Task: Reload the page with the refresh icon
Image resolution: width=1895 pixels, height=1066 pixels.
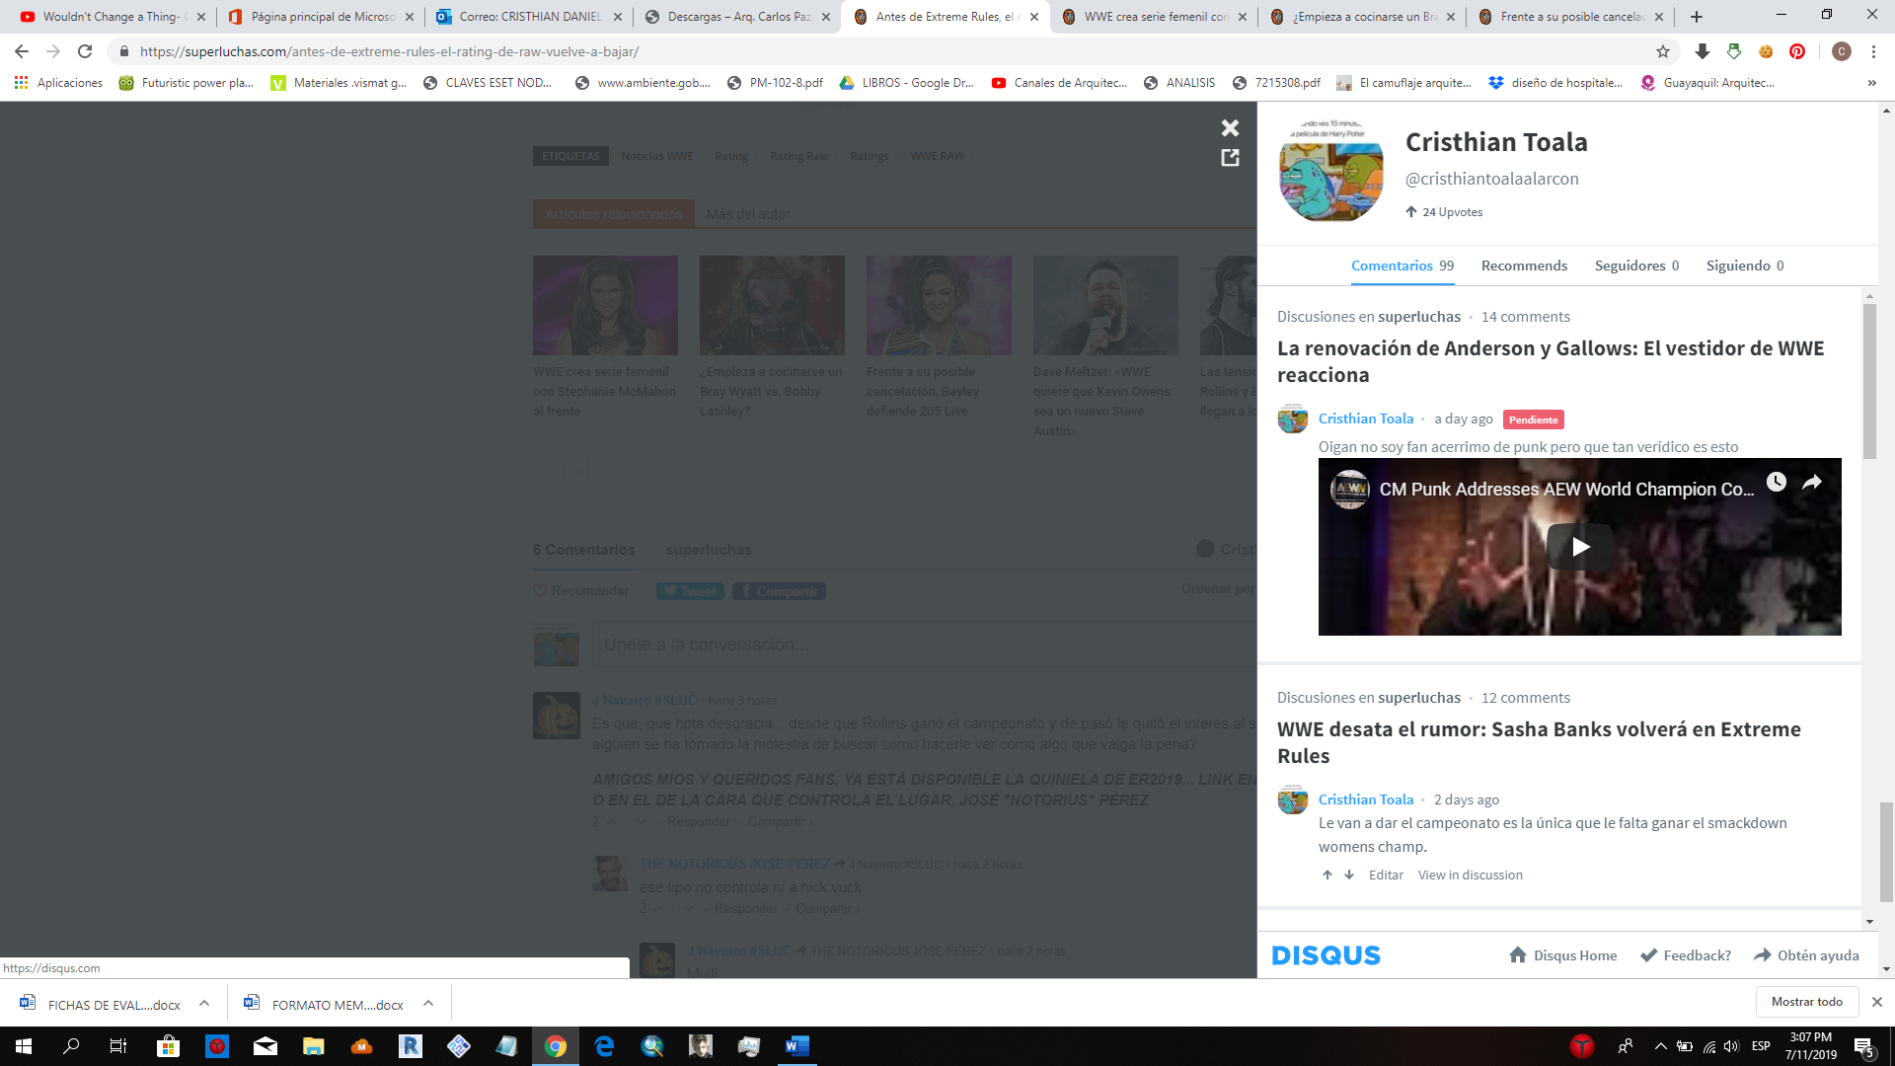Action: click(x=85, y=51)
